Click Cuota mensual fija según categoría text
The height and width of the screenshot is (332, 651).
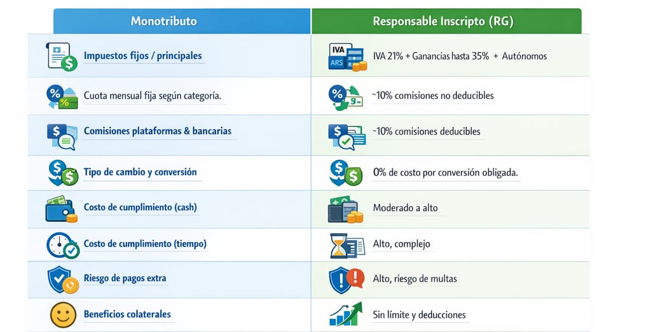pyautogui.click(x=153, y=96)
